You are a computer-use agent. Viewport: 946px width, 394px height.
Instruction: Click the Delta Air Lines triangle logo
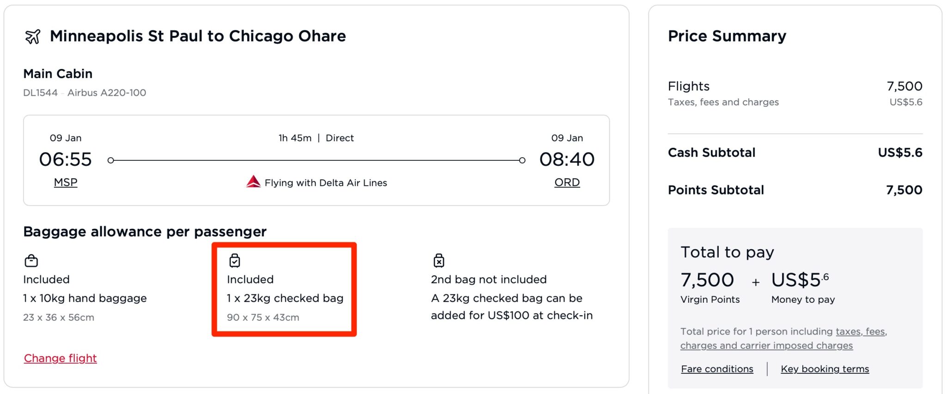click(254, 181)
